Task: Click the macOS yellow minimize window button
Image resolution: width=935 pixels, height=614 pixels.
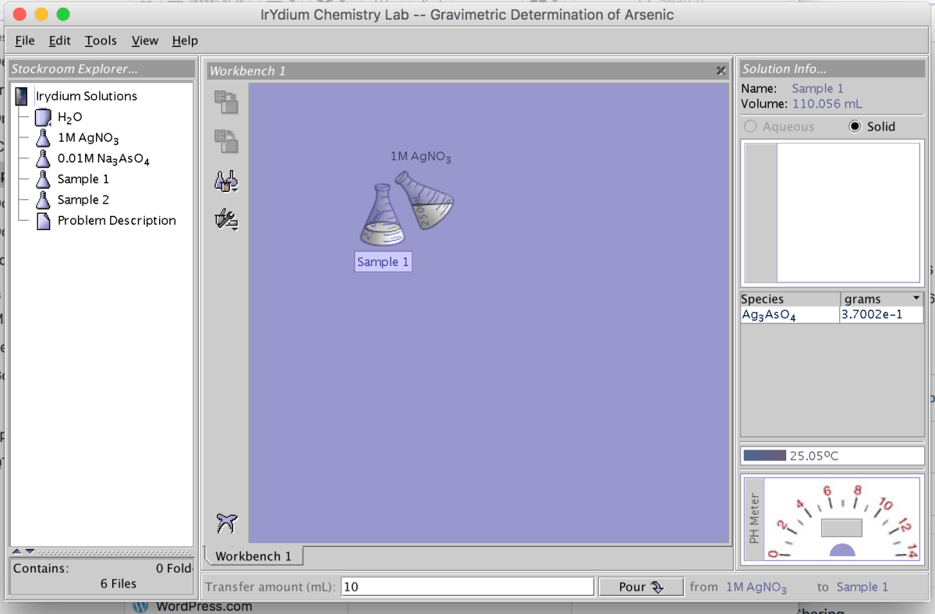Action: [x=41, y=14]
